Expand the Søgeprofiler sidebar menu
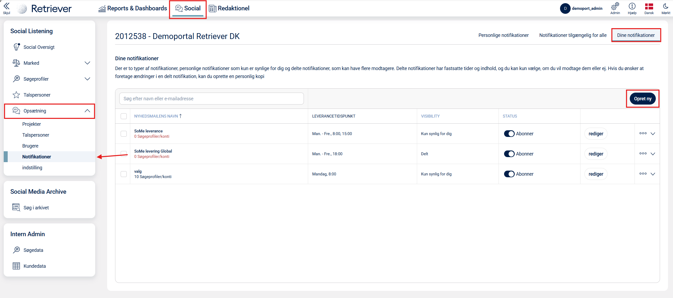The width and height of the screenshot is (673, 298). pos(87,79)
